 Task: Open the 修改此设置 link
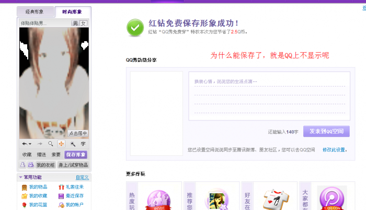(x=334, y=150)
